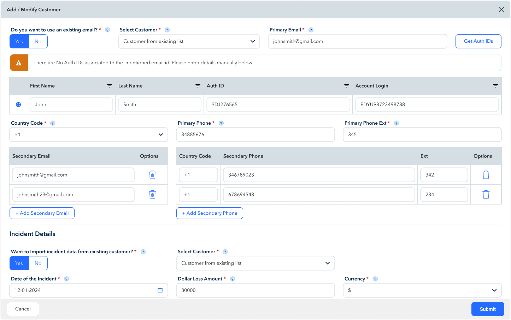511x320 pixels.
Task: Click the First Name column filter icon
Action: point(110,86)
